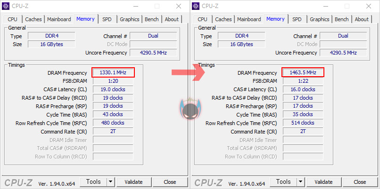Click the Dual channel field in left window
The image size is (380, 189).
tap(153, 36)
